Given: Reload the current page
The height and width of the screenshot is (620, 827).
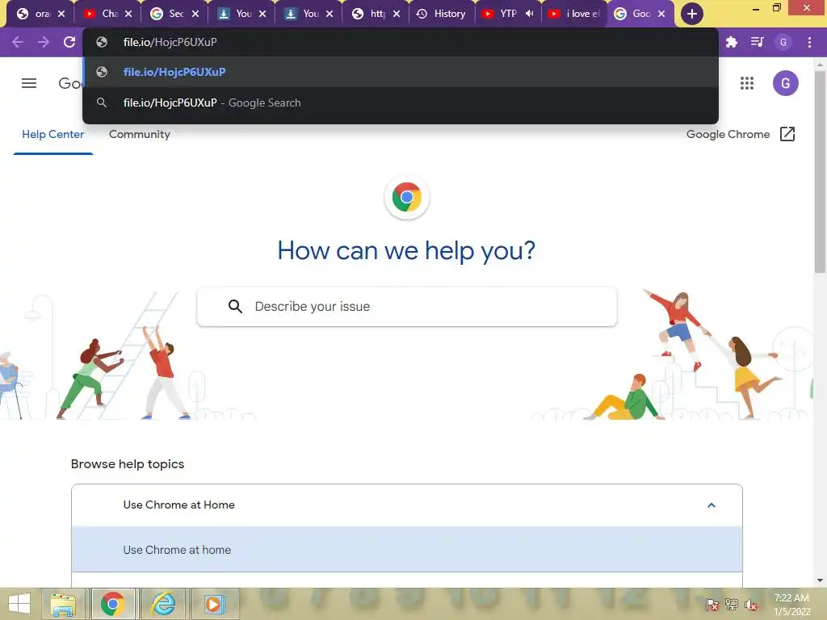Looking at the screenshot, I should click(69, 42).
